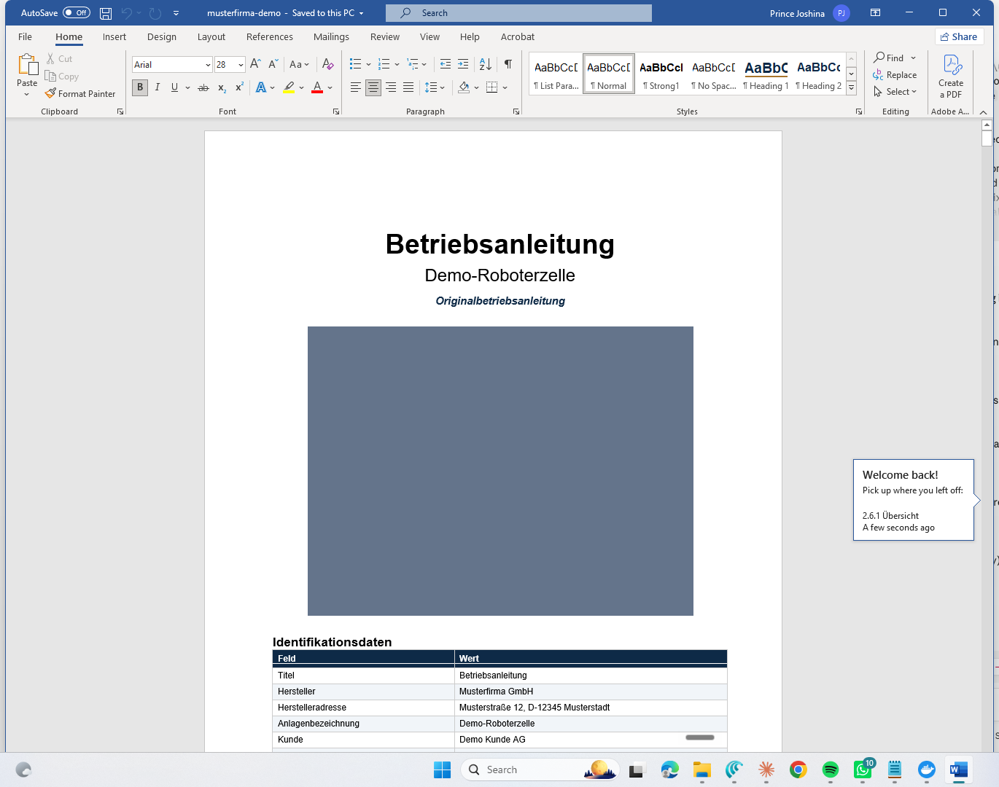Viewport: 999px width, 787px height.
Task: Click the title bar Search box
Action: (x=518, y=13)
